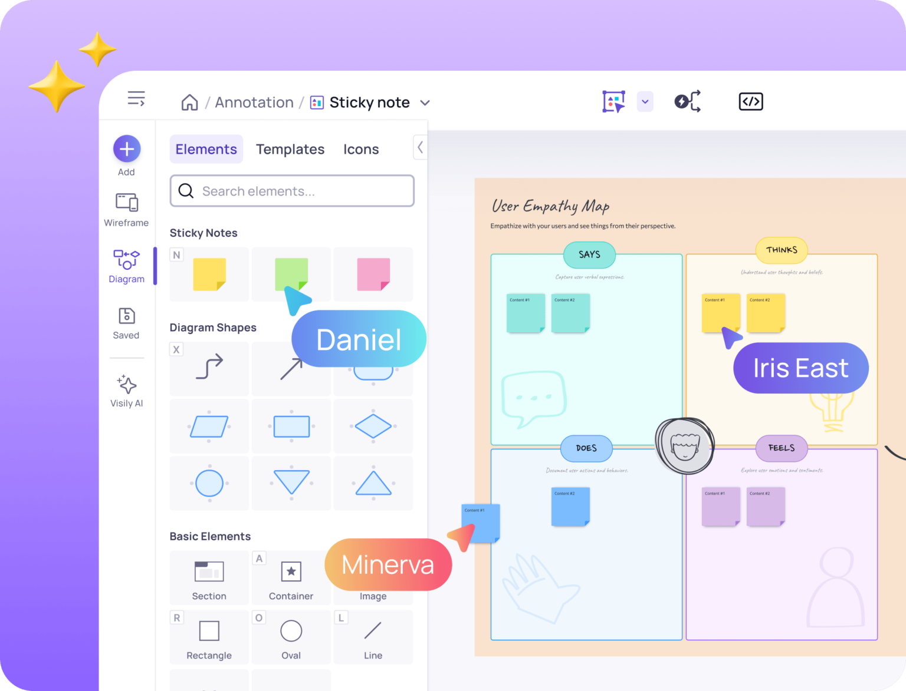
Task: Click the code embed icon in the toolbar
Action: pos(750,101)
